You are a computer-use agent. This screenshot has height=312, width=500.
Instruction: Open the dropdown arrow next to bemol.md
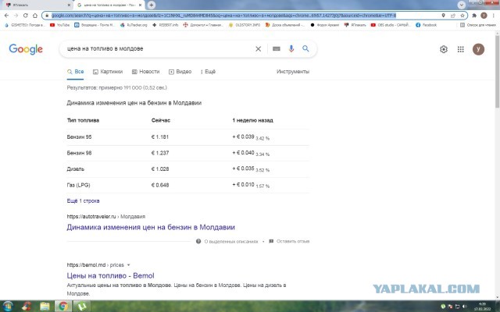(128, 265)
